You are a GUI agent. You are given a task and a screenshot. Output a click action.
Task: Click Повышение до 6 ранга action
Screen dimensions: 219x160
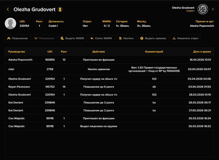click(99, 87)
